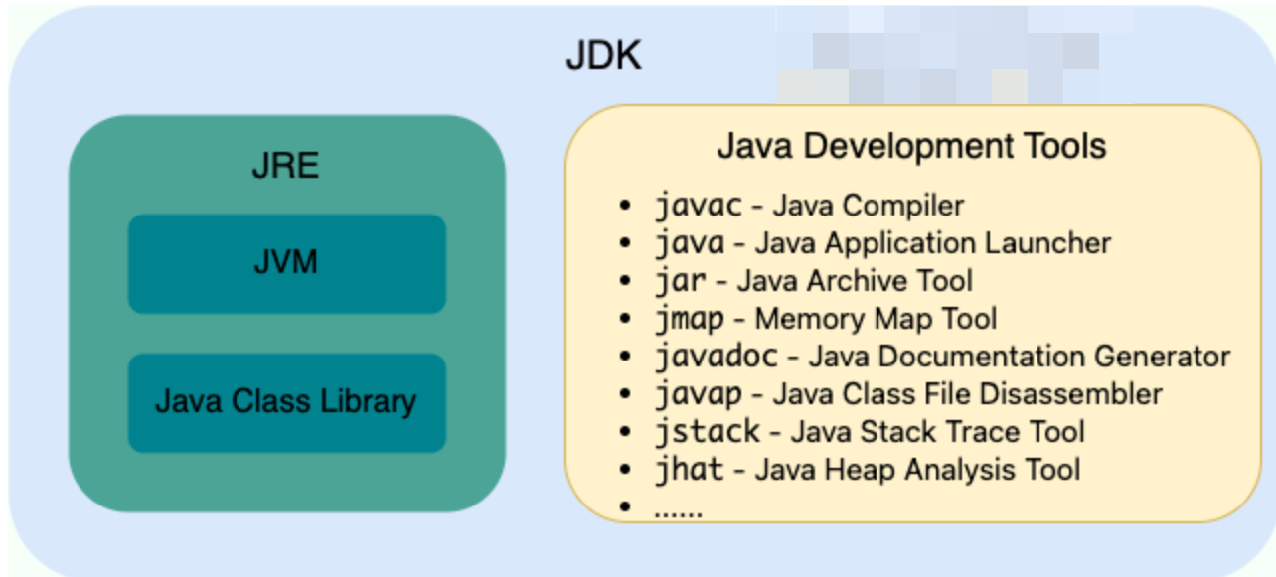The height and width of the screenshot is (577, 1276).
Task: Click the javac command name
Action: pos(698,207)
